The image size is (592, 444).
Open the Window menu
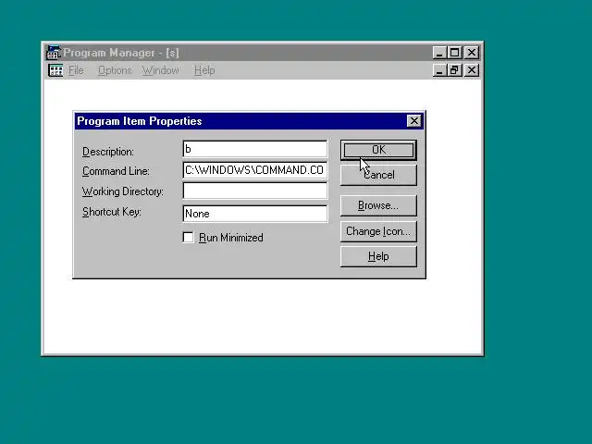point(160,70)
